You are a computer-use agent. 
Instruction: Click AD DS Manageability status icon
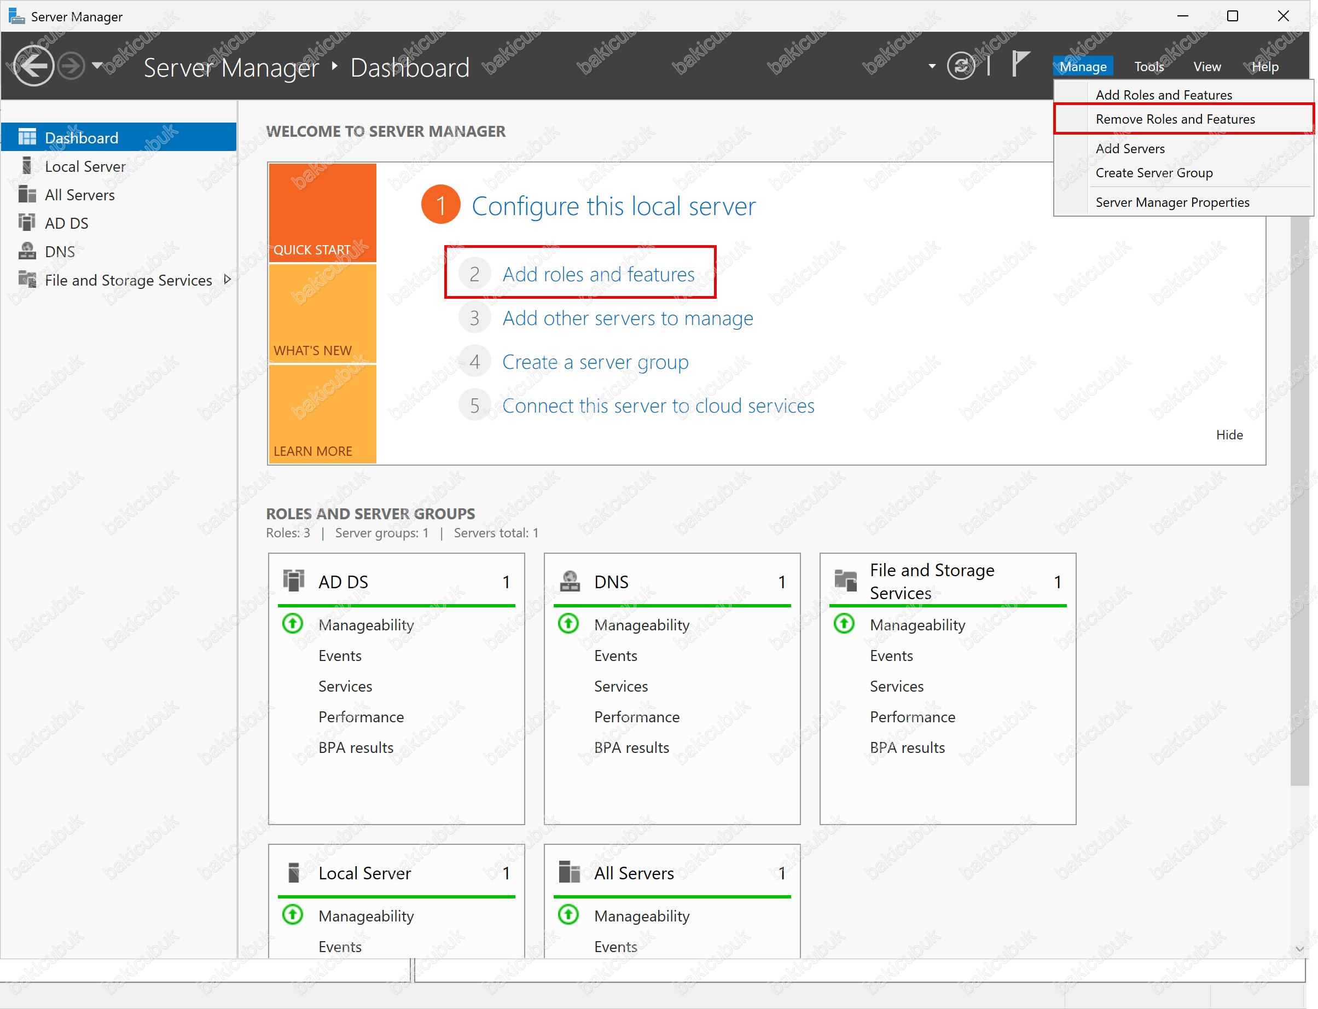pyautogui.click(x=292, y=623)
